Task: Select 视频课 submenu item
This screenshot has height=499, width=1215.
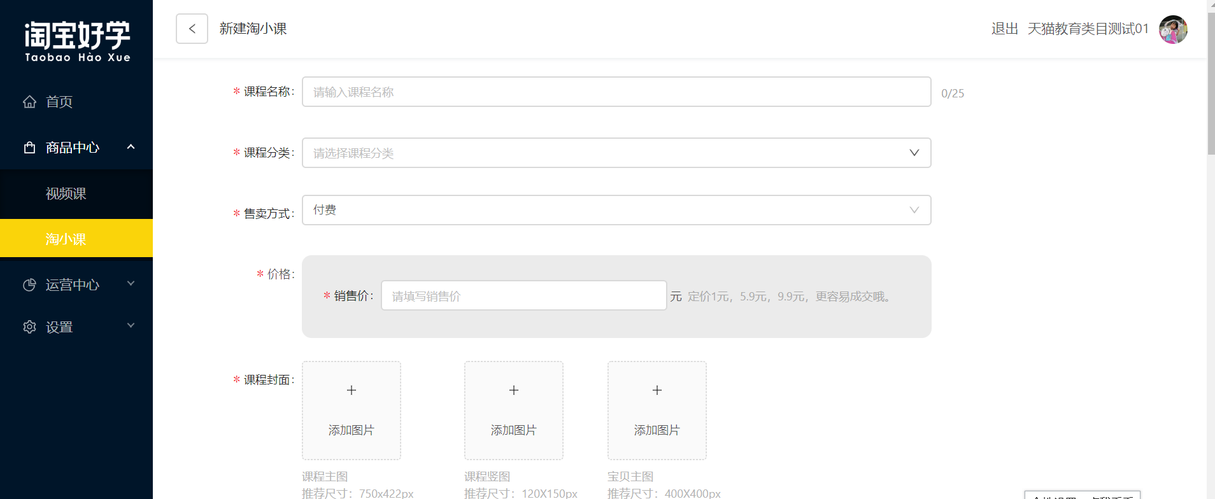Action: point(66,193)
